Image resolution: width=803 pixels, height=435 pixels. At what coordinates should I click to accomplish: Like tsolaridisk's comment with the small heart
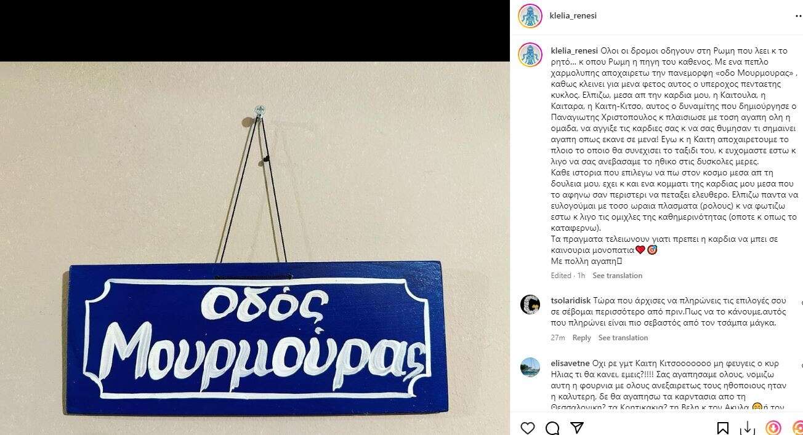(x=800, y=303)
